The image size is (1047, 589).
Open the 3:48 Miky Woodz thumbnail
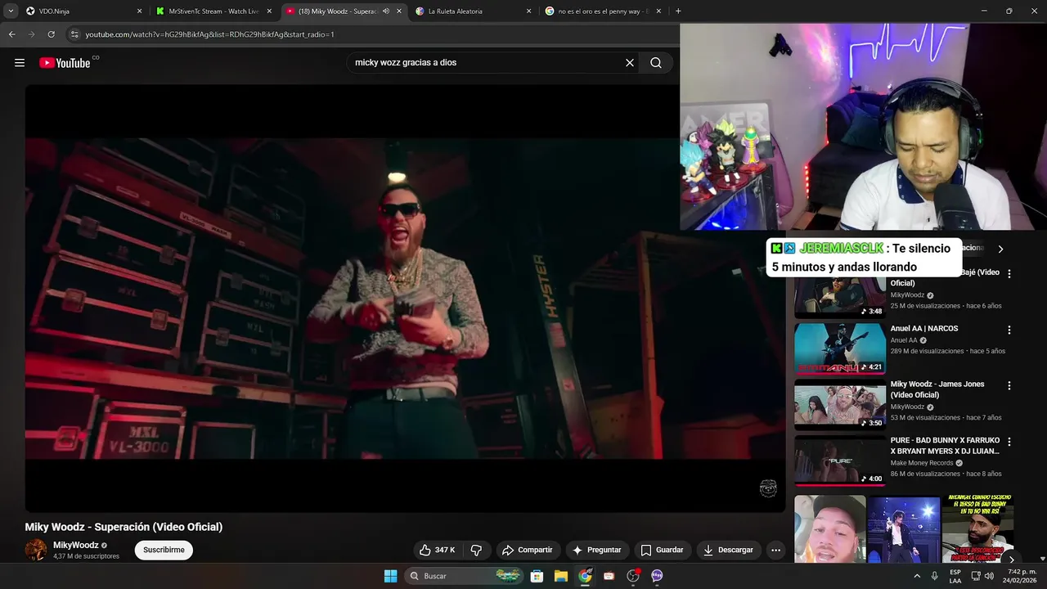coord(840,297)
